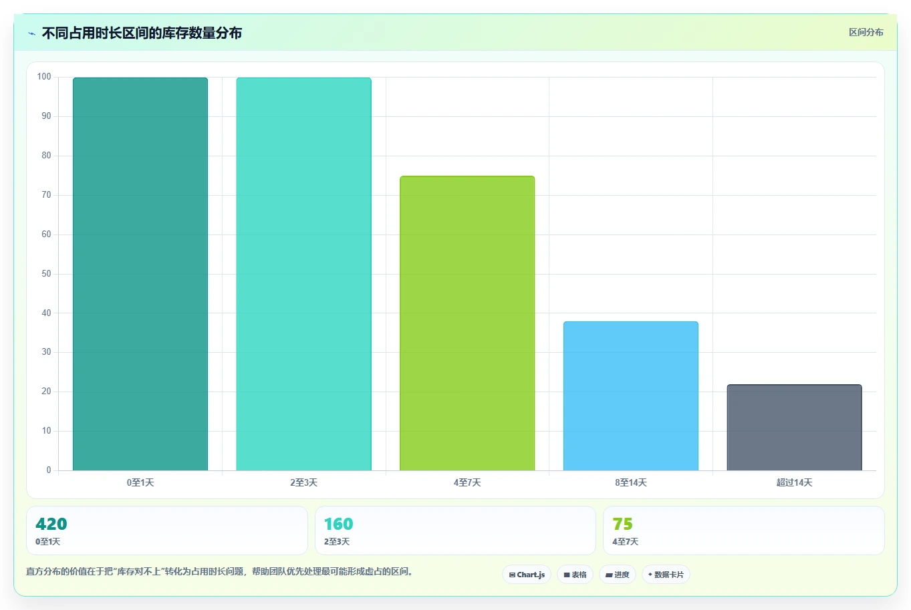Viewport: 911px width, 610px height.
Task: Select the 8至14天 blue bar
Action: click(x=631, y=396)
